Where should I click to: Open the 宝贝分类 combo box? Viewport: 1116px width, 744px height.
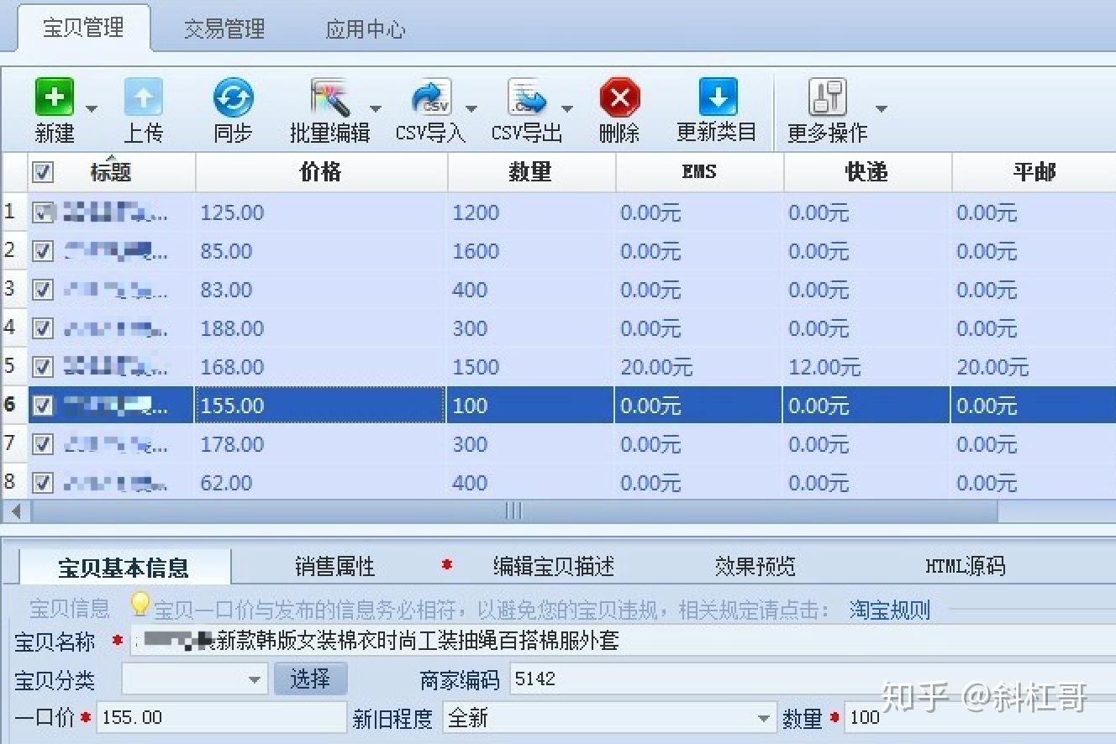[195, 679]
